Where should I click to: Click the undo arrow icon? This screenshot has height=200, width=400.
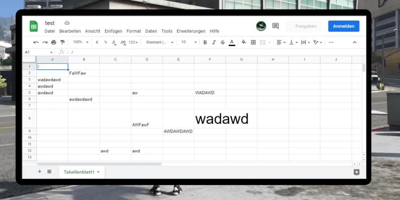click(36, 42)
